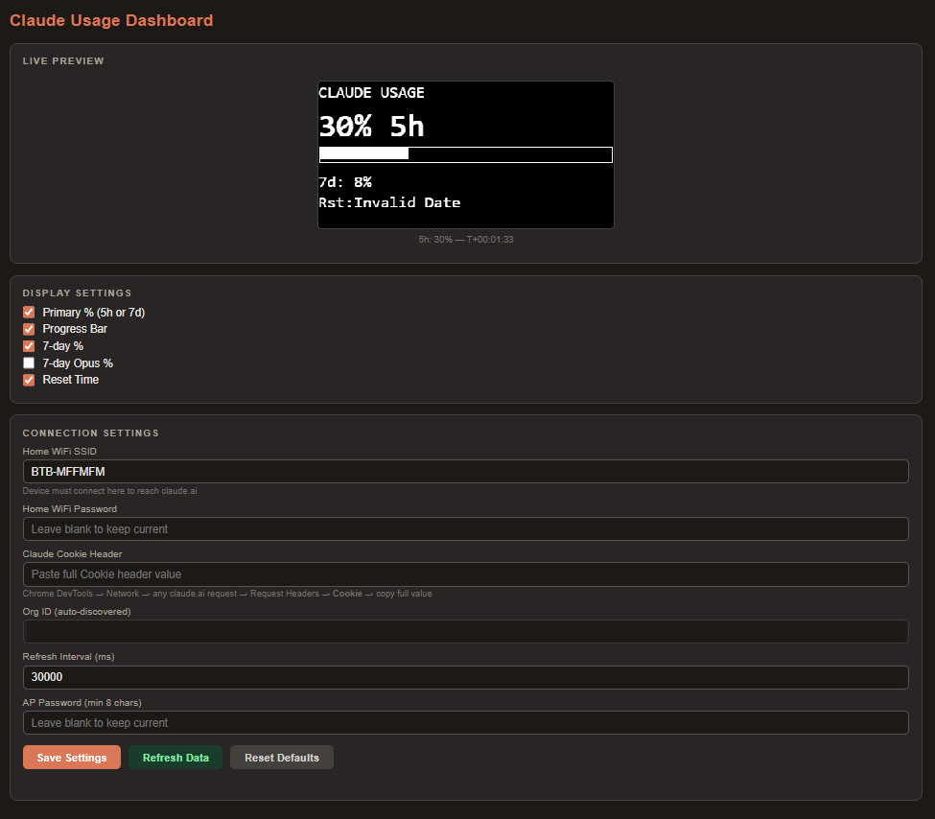Image resolution: width=935 pixels, height=819 pixels.
Task: Click into the Home WiFi Password field
Action: (466, 529)
